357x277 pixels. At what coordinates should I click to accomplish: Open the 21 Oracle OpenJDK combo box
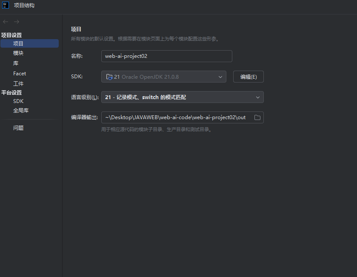(164, 77)
